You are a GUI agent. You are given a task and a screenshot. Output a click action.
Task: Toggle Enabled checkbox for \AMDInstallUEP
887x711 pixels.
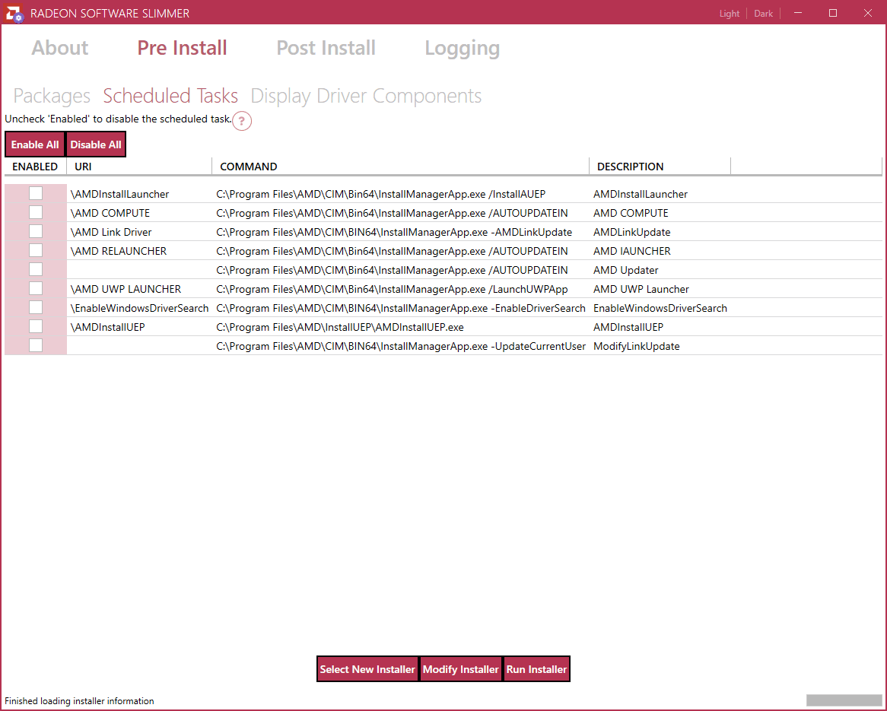coord(36,326)
